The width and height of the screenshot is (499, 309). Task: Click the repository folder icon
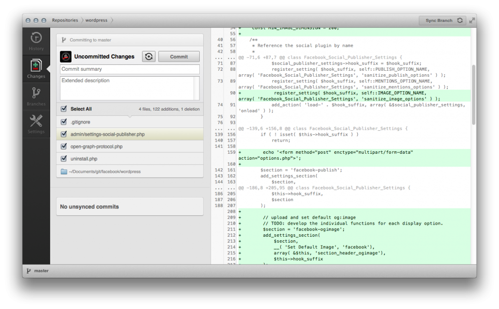(x=64, y=171)
